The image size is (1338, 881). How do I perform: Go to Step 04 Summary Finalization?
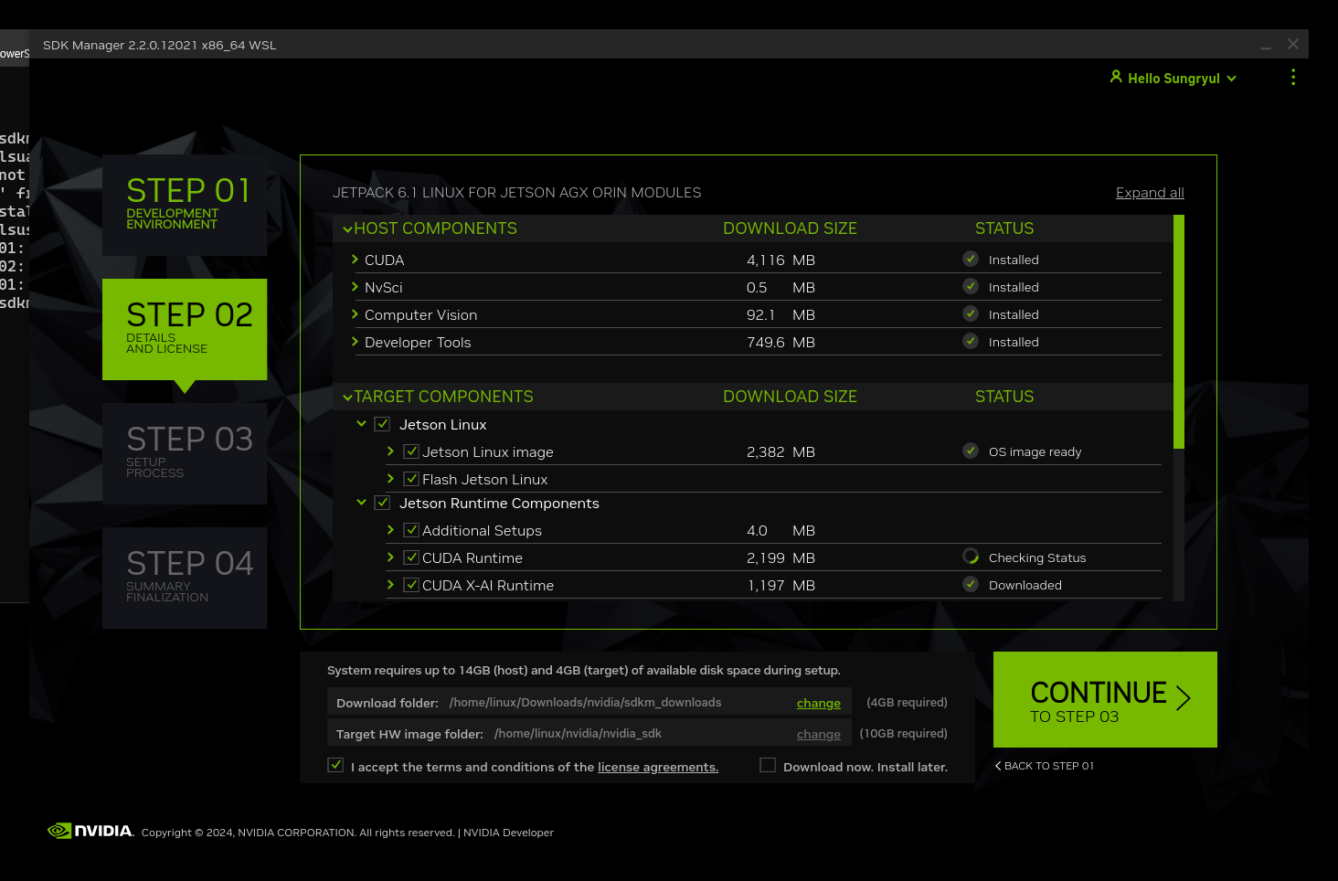[x=185, y=578]
